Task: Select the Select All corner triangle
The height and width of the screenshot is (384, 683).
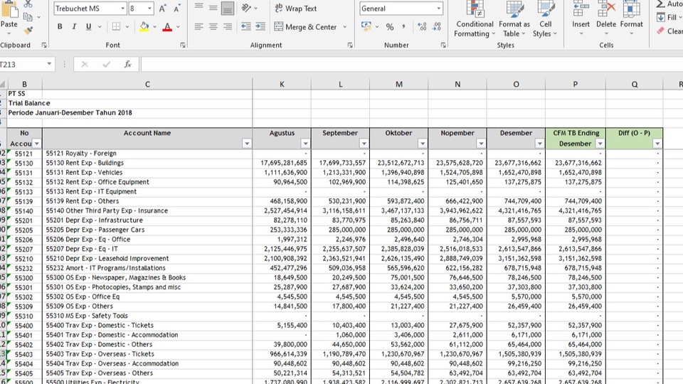Action: point(3,84)
